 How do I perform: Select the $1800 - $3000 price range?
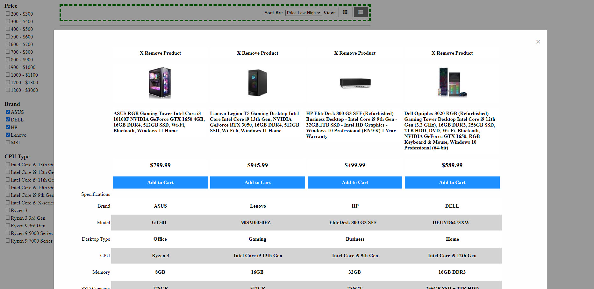coord(8,90)
